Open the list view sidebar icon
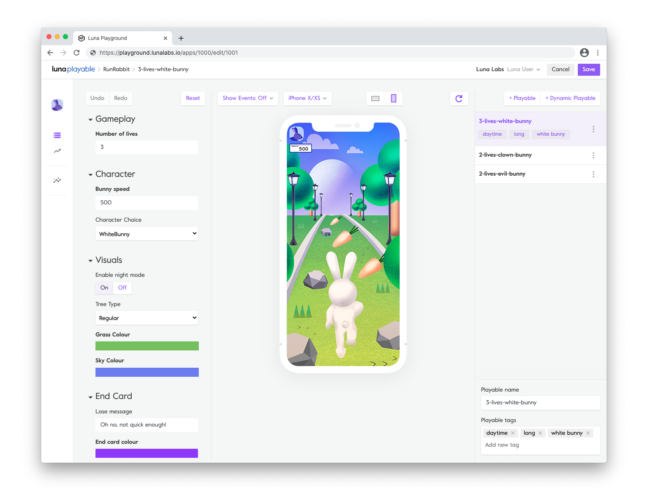The image size is (654, 494). coord(57,135)
